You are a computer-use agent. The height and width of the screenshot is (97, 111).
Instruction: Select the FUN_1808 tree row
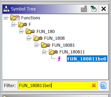tap(54, 38)
